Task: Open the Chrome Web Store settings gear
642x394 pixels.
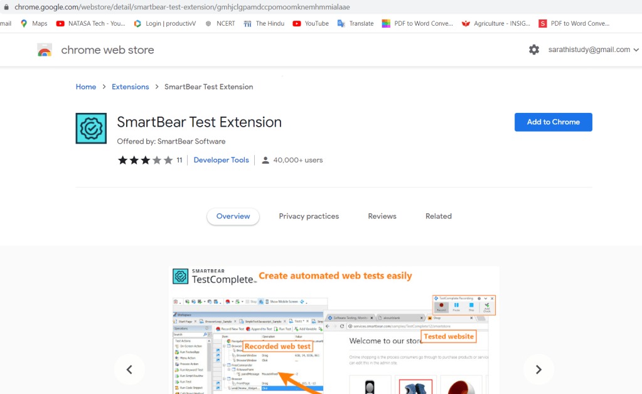Action: click(x=534, y=50)
